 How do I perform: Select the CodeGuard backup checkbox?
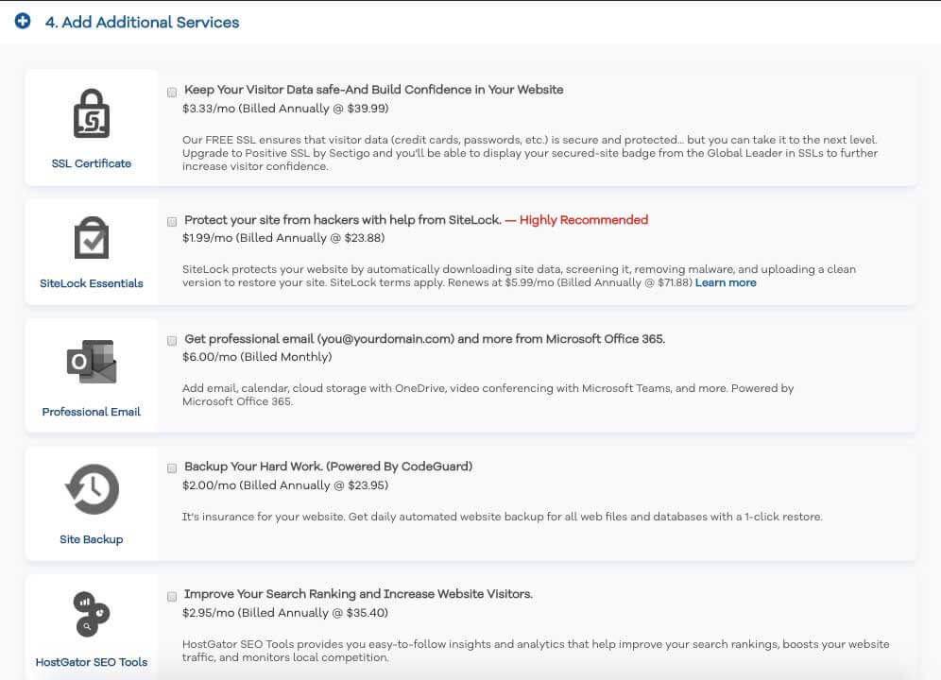[172, 467]
